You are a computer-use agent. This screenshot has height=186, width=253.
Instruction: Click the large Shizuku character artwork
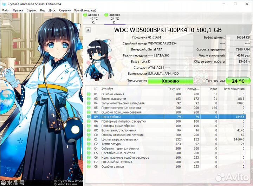[41, 99]
